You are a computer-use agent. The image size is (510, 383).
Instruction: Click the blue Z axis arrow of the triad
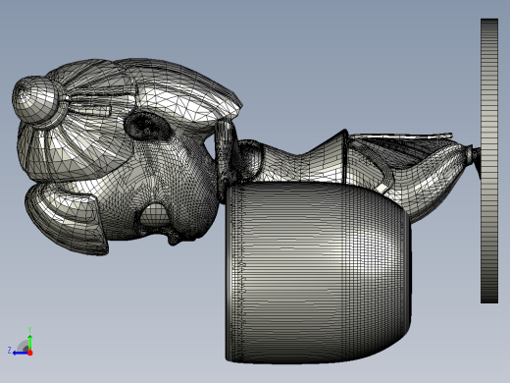point(21,353)
